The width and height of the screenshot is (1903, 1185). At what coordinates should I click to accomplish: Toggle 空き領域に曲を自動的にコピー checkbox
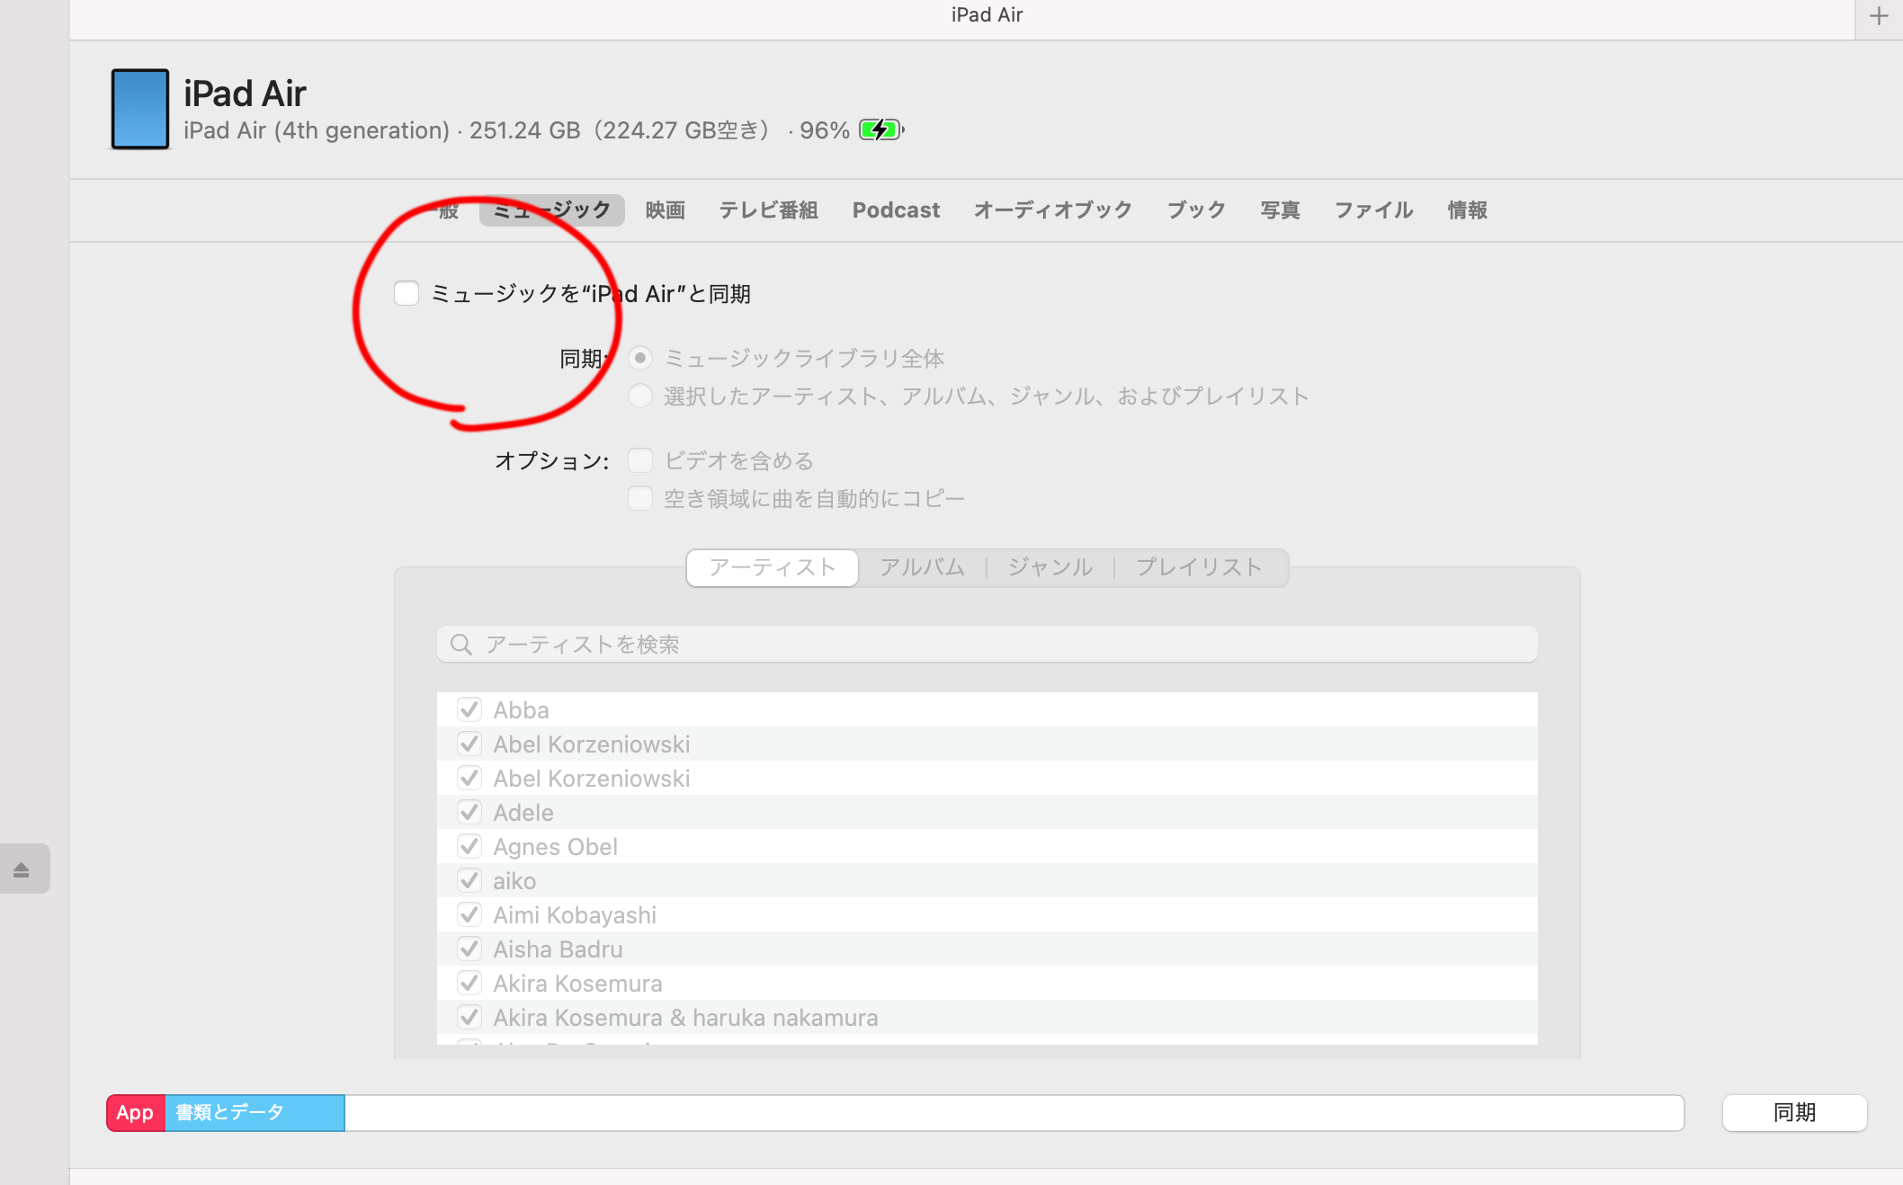(x=640, y=499)
